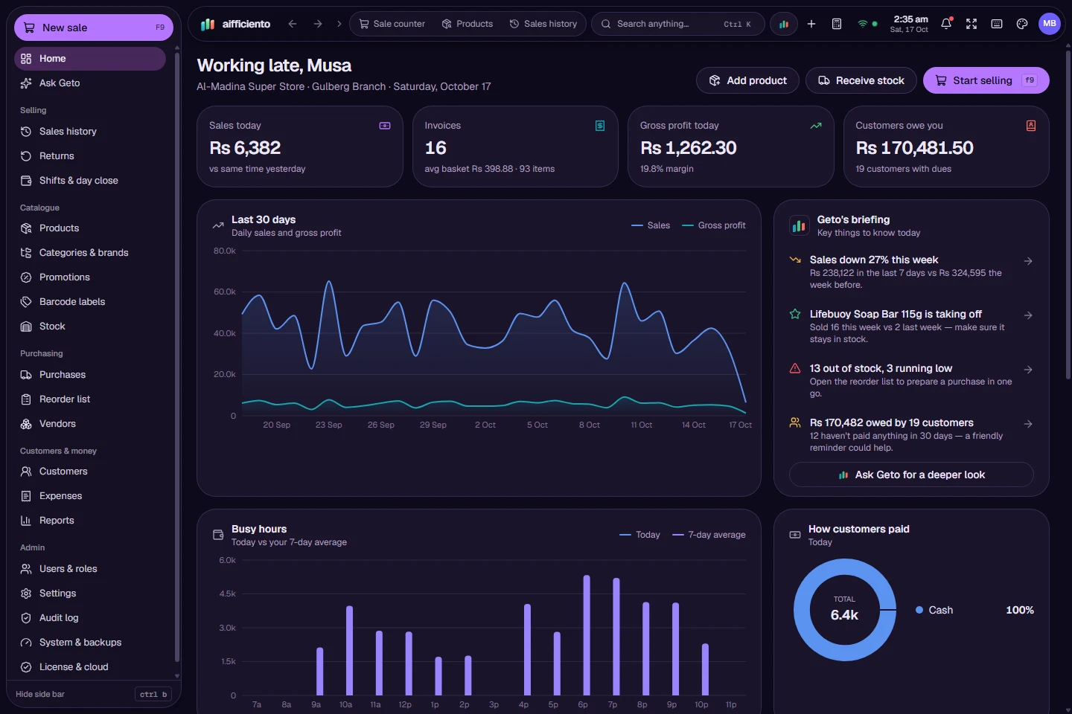This screenshot has height=714, width=1072.
Task: Click the Gross profit trend icon
Action: pyautogui.click(x=816, y=126)
